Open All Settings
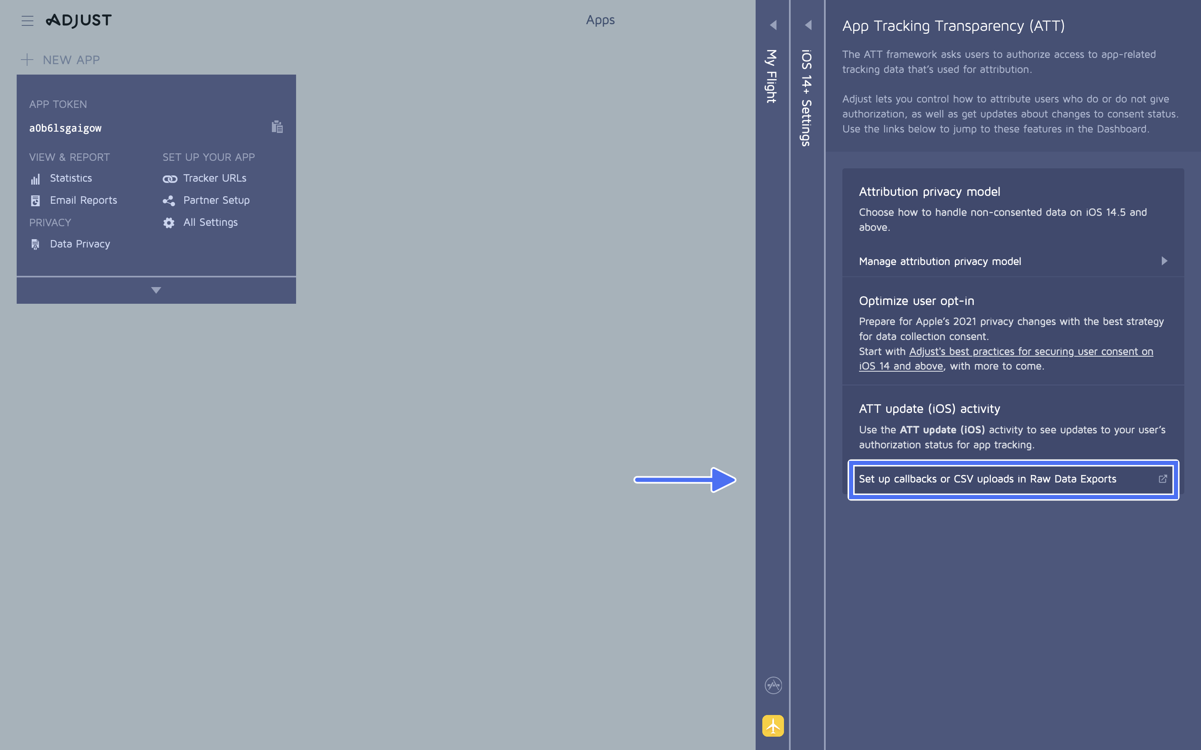The height and width of the screenshot is (750, 1201). 211,222
